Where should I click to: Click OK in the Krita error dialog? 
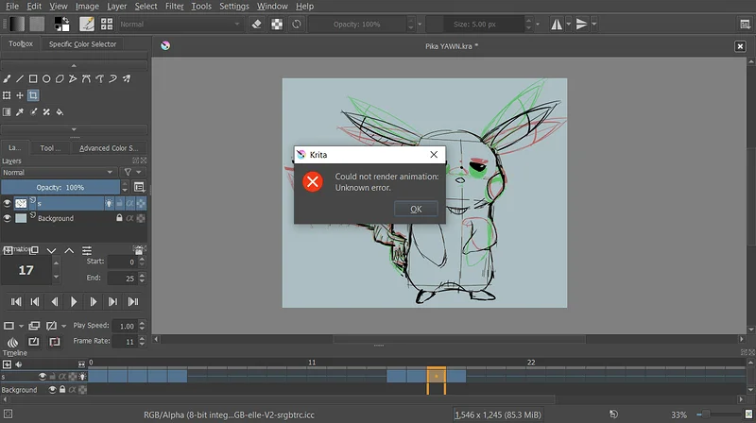416,209
